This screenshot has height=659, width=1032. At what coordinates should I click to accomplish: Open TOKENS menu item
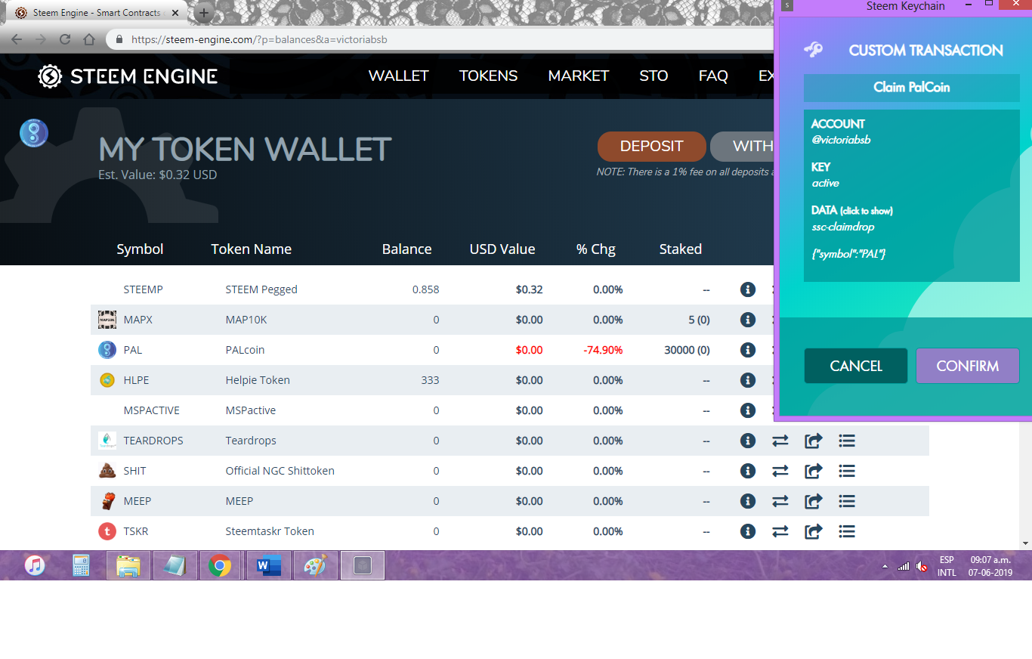pos(488,76)
